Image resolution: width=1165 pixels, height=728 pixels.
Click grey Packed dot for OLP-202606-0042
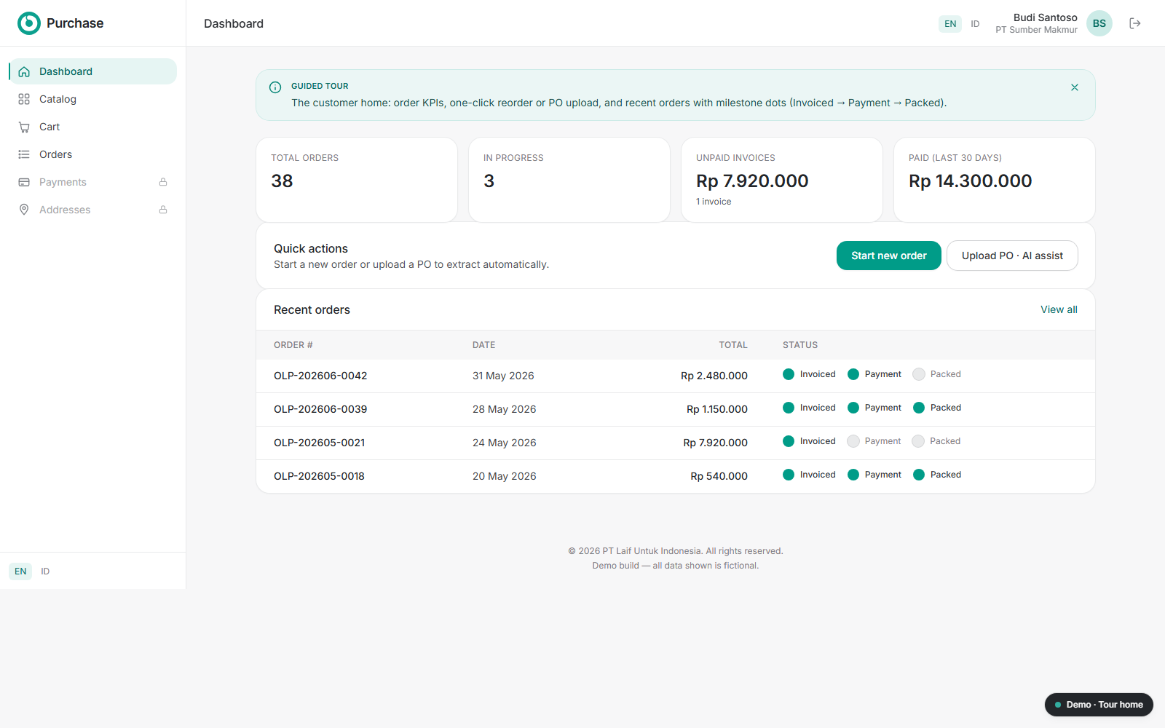(919, 374)
